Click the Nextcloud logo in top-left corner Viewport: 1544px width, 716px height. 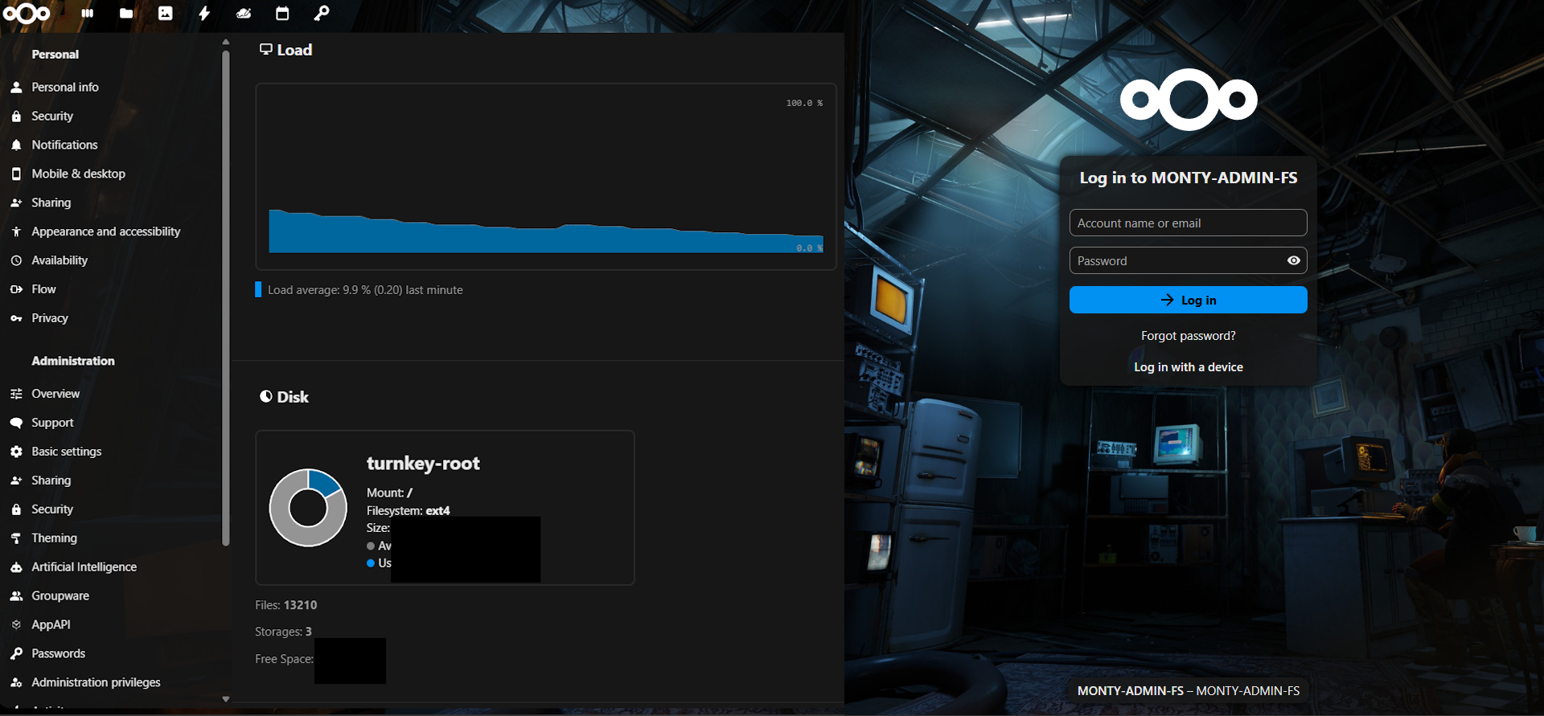click(27, 14)
